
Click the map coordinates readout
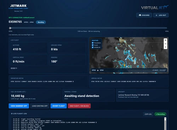click(159, 70)
